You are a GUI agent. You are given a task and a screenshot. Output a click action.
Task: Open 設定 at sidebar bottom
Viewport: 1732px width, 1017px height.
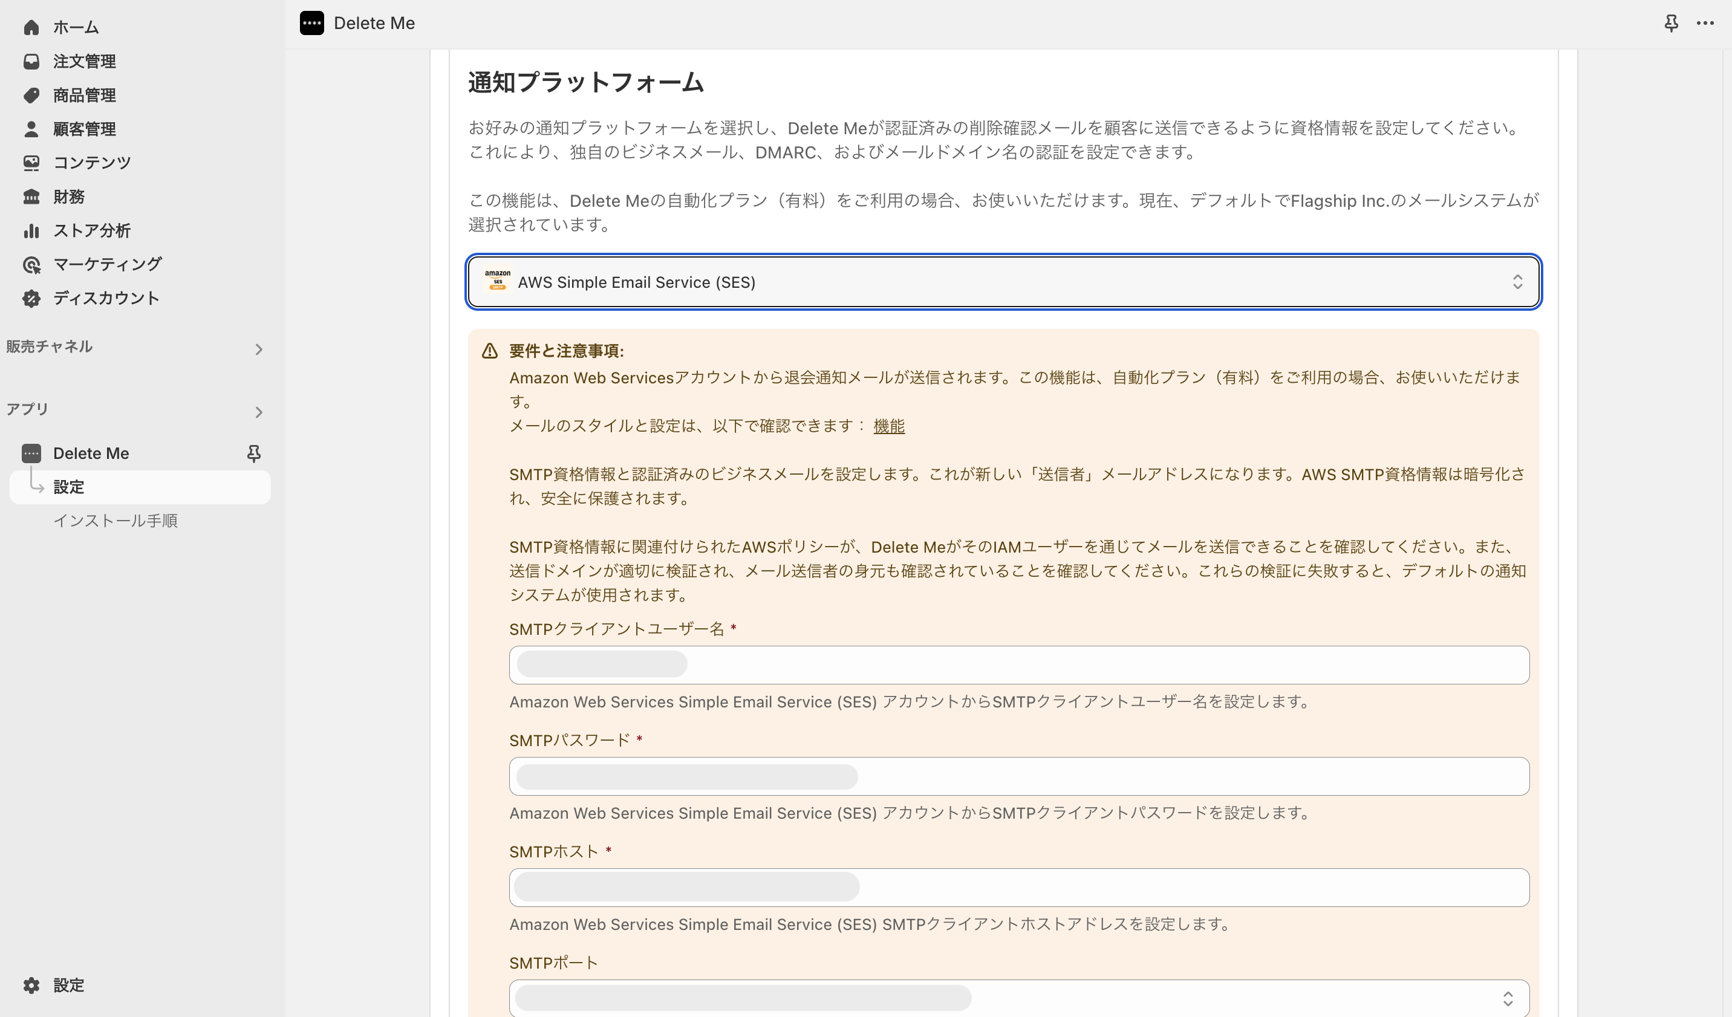[68, 985]
